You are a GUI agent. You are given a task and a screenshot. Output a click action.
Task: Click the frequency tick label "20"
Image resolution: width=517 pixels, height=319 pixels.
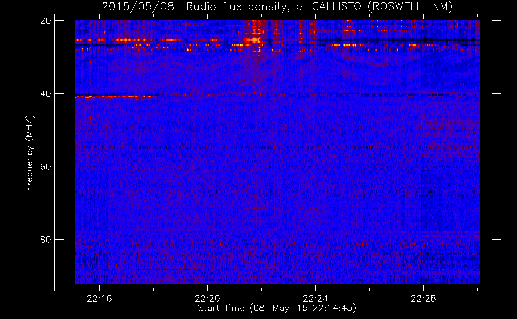(46, 21)
